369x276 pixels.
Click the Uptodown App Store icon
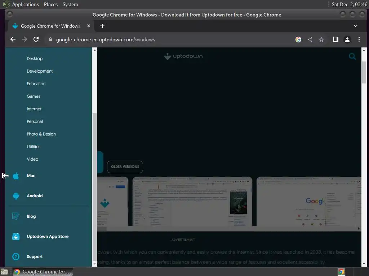pos(16,236)
